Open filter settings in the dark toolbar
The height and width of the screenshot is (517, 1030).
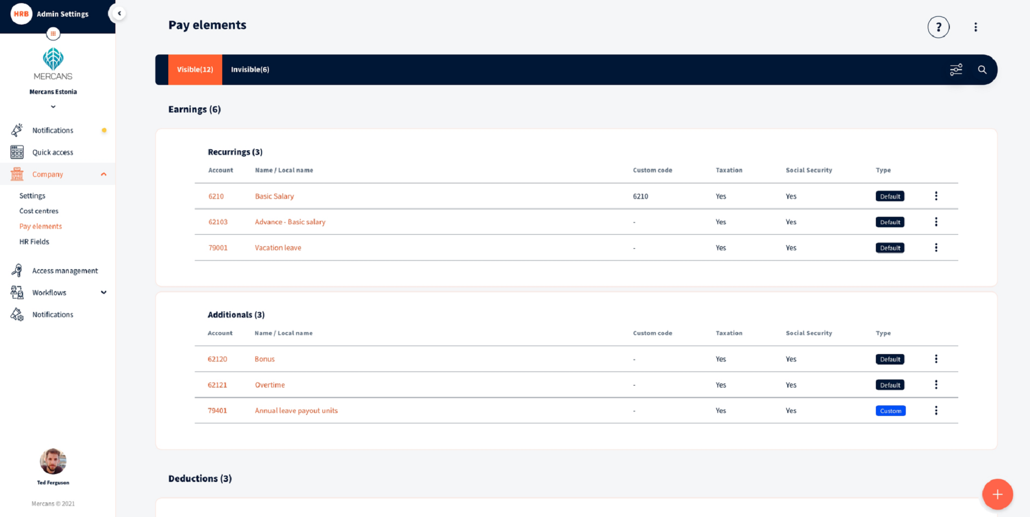pyautogui.click(x=956, y=69)
